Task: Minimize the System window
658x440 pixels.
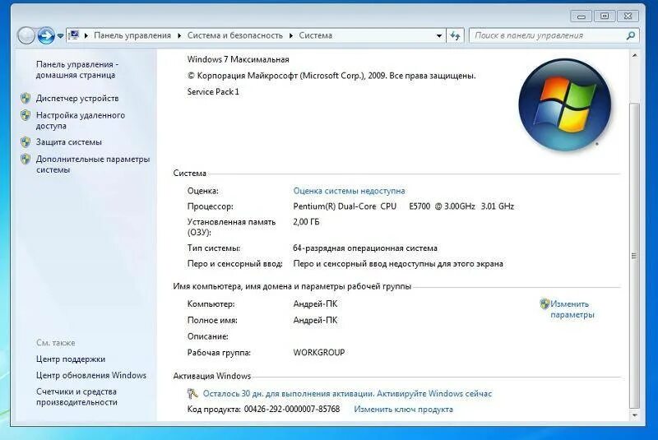Action: [x=582, y=16]
